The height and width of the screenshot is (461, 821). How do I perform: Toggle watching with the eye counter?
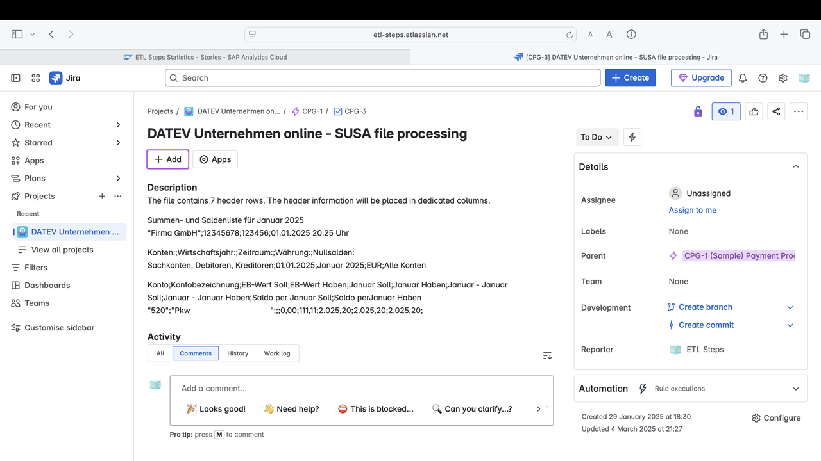pyautogui.click(x=725, y=111)
